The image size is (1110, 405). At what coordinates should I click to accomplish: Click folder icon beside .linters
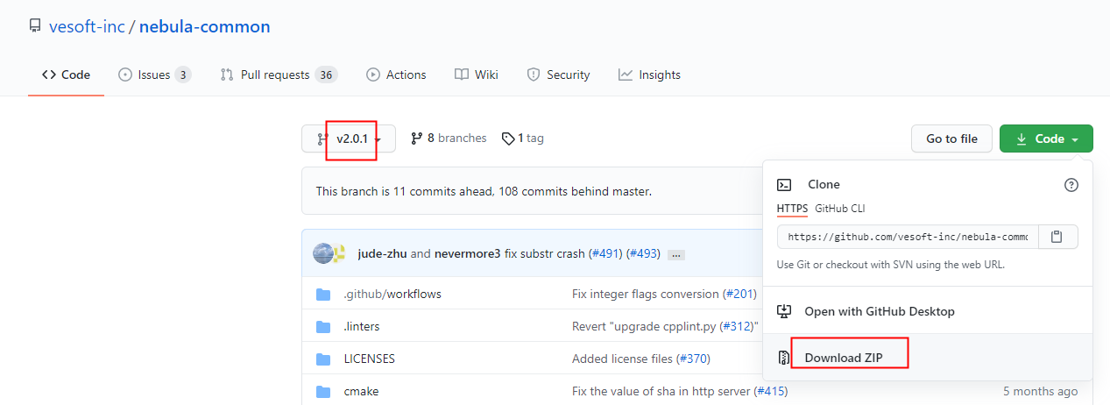(323, 326)
